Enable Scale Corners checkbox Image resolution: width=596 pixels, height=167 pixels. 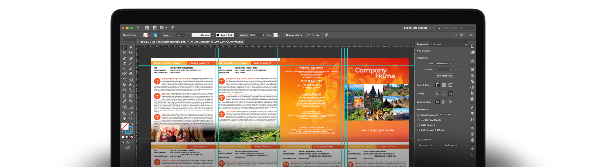(418, 125)
